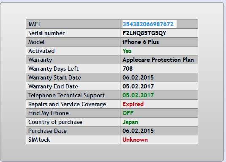Click the iPhone 6 Plus model value
Screen dimensions: 226x162
click(x=141, y=42)
